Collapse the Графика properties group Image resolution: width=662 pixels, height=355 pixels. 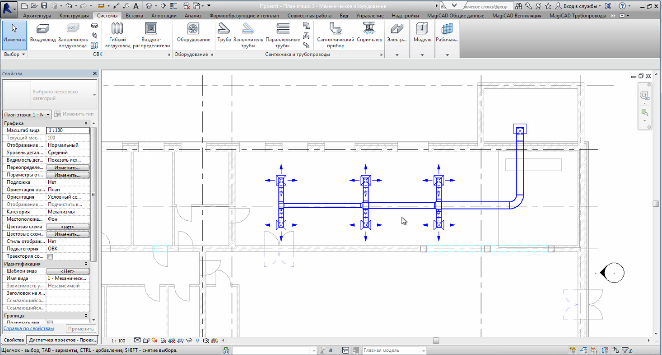[x=86, y=123]
